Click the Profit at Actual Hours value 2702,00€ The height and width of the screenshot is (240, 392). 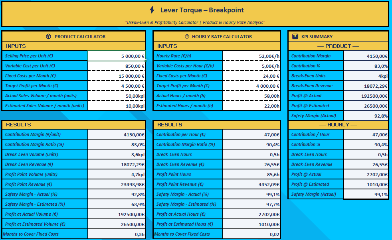tap(251, 214)
